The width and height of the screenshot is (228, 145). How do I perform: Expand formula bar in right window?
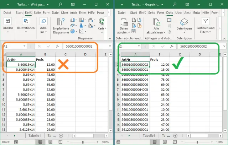pos(225,46)
